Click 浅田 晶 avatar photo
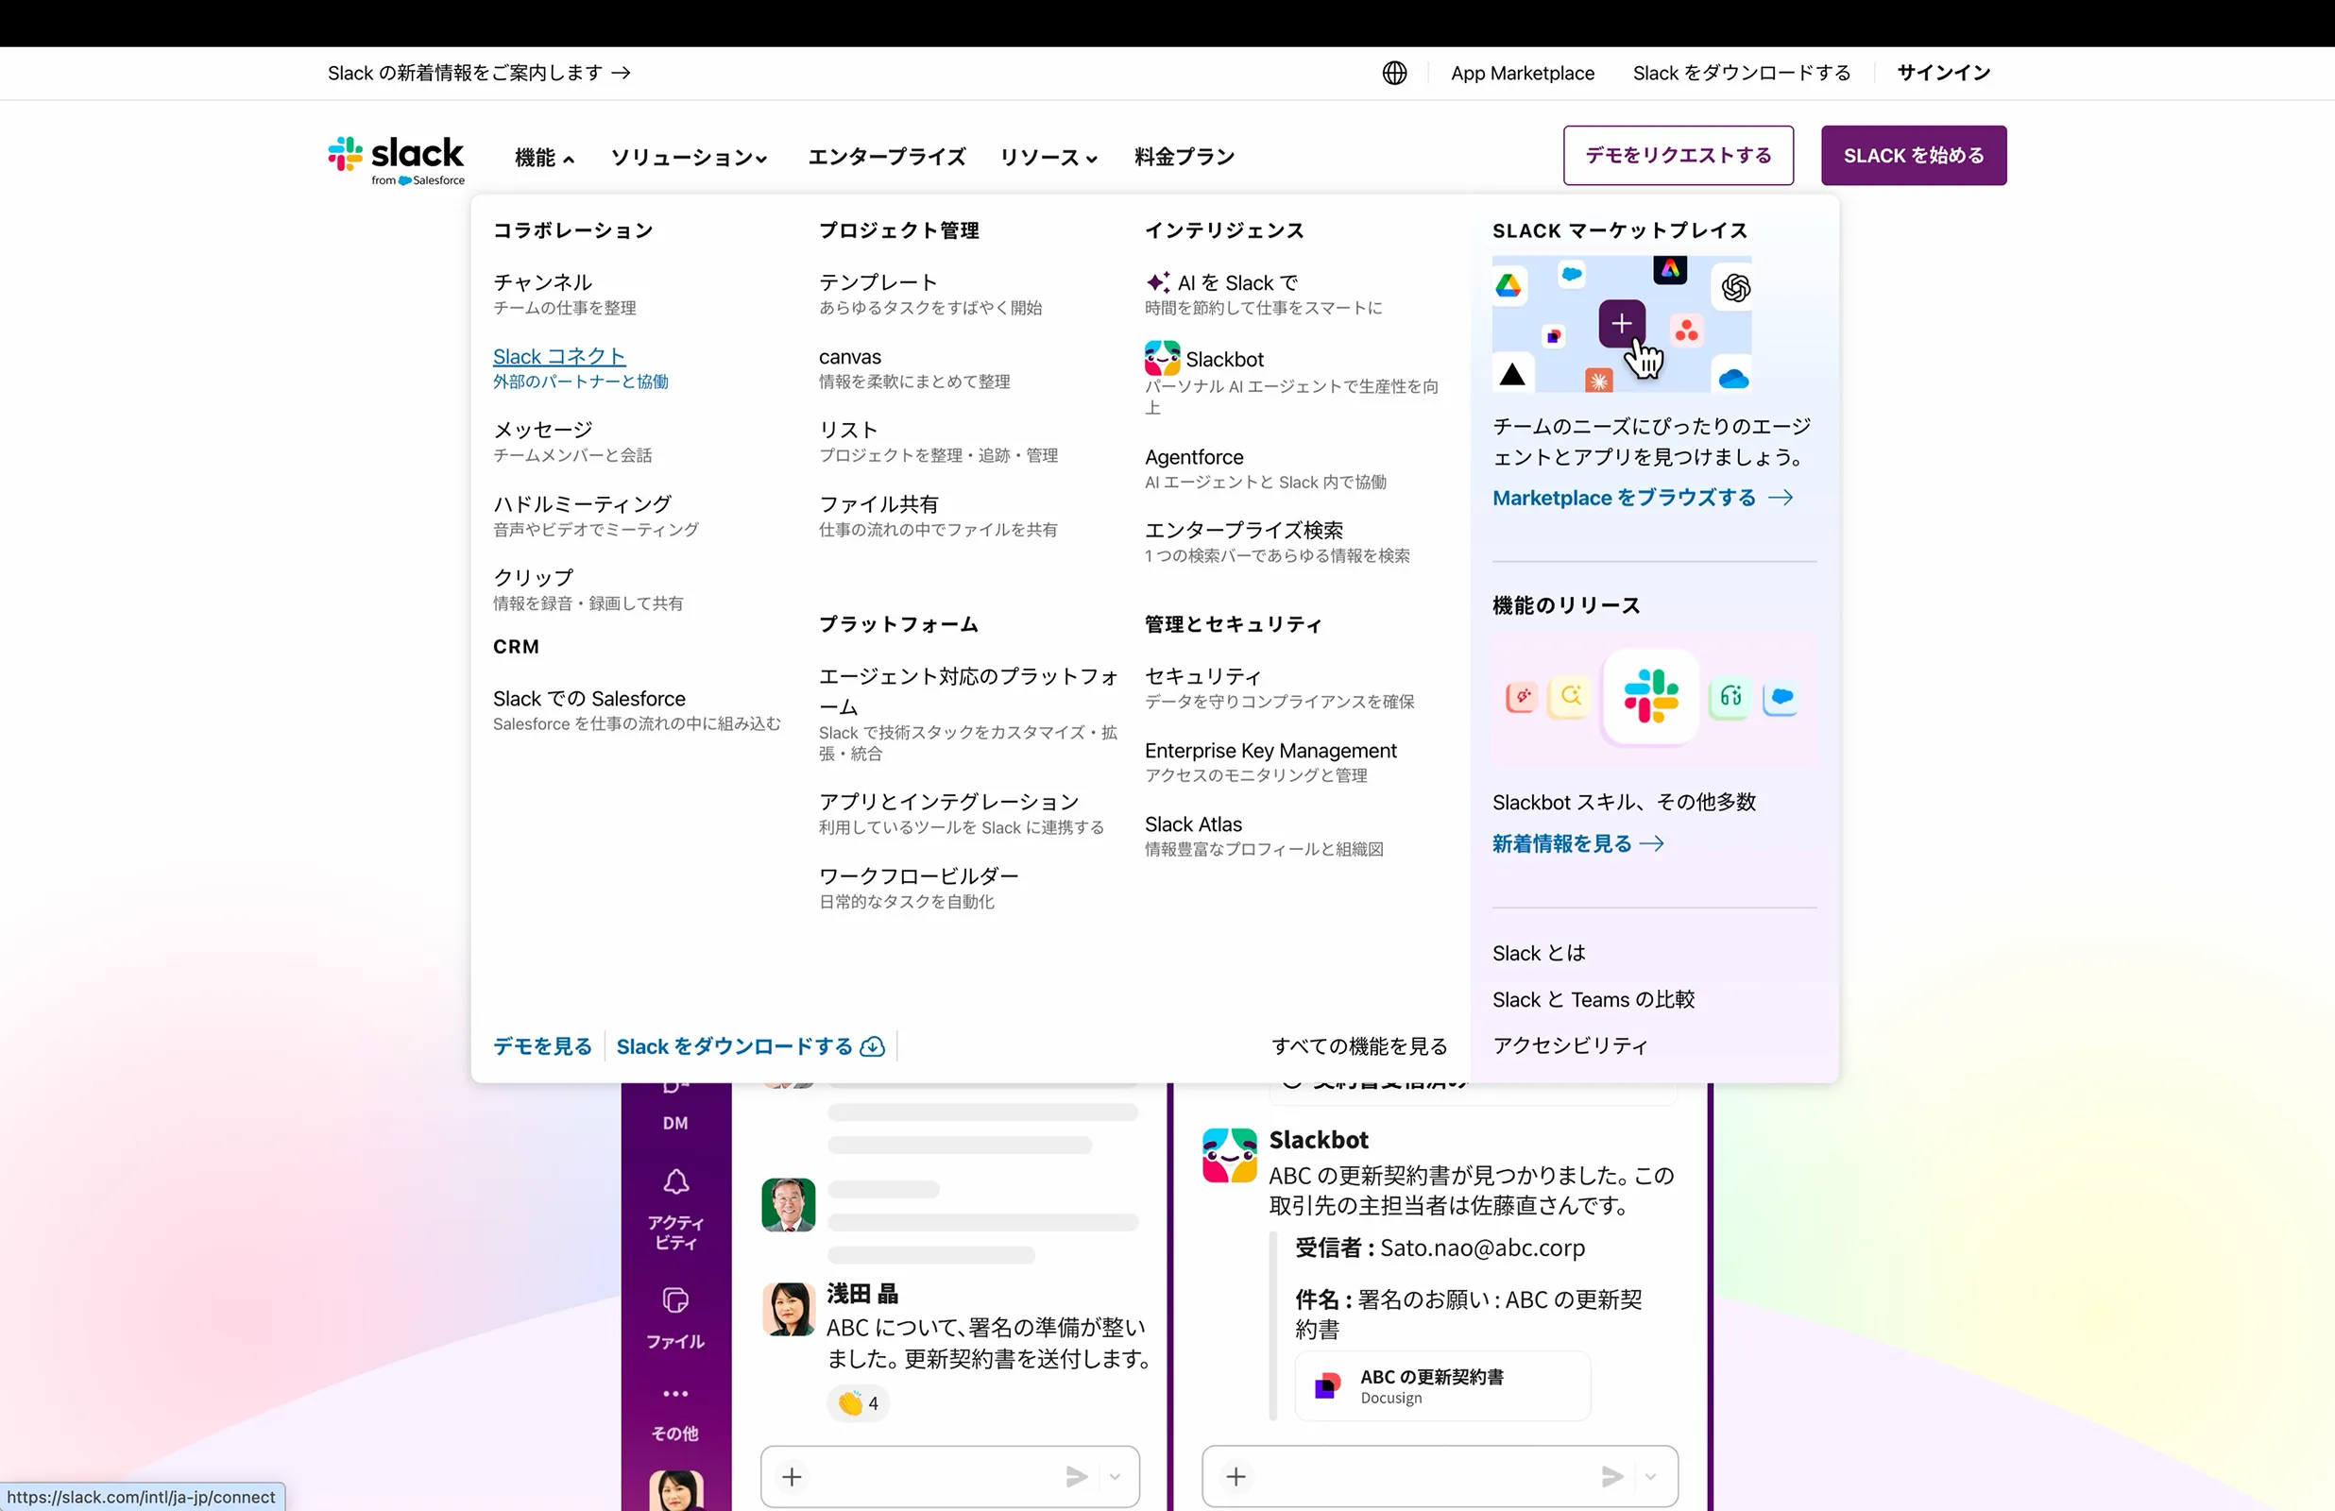This screenshot has width=2335, height=1511. click(789, 1309)
